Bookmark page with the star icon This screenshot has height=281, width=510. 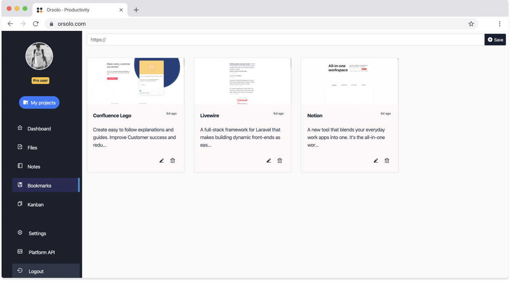(x=471, y=24)
